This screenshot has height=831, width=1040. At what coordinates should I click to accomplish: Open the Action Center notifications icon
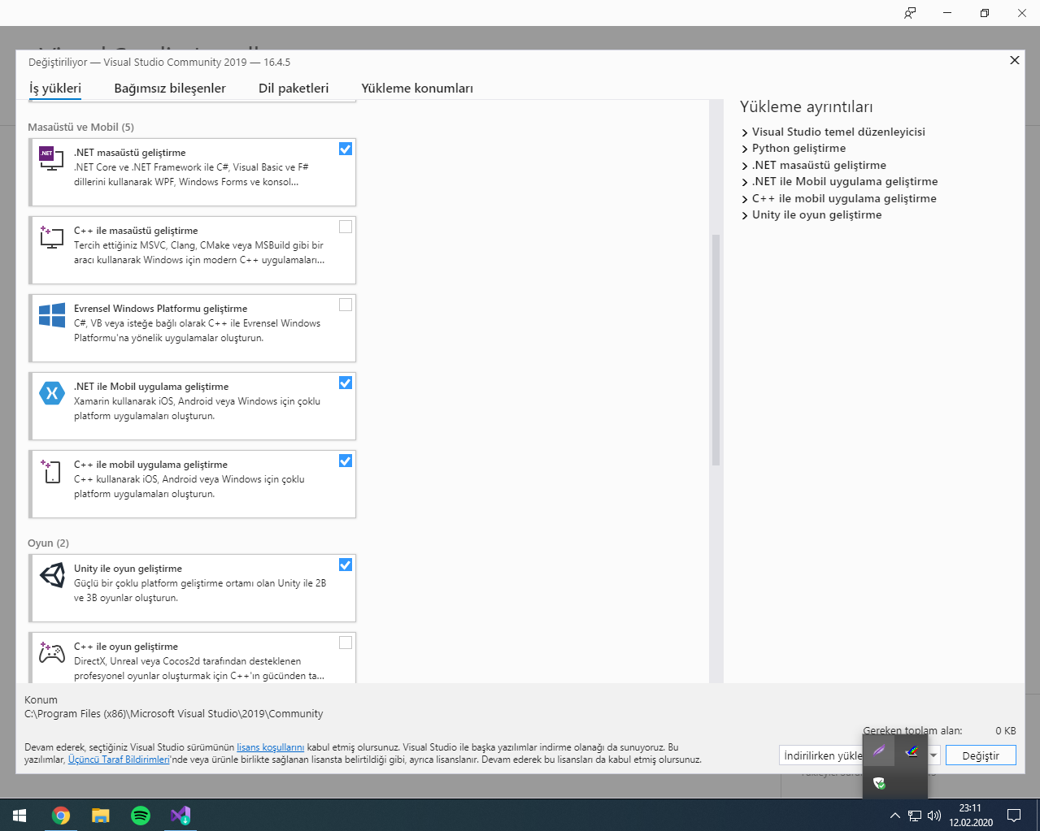[x=1014, y=815]
